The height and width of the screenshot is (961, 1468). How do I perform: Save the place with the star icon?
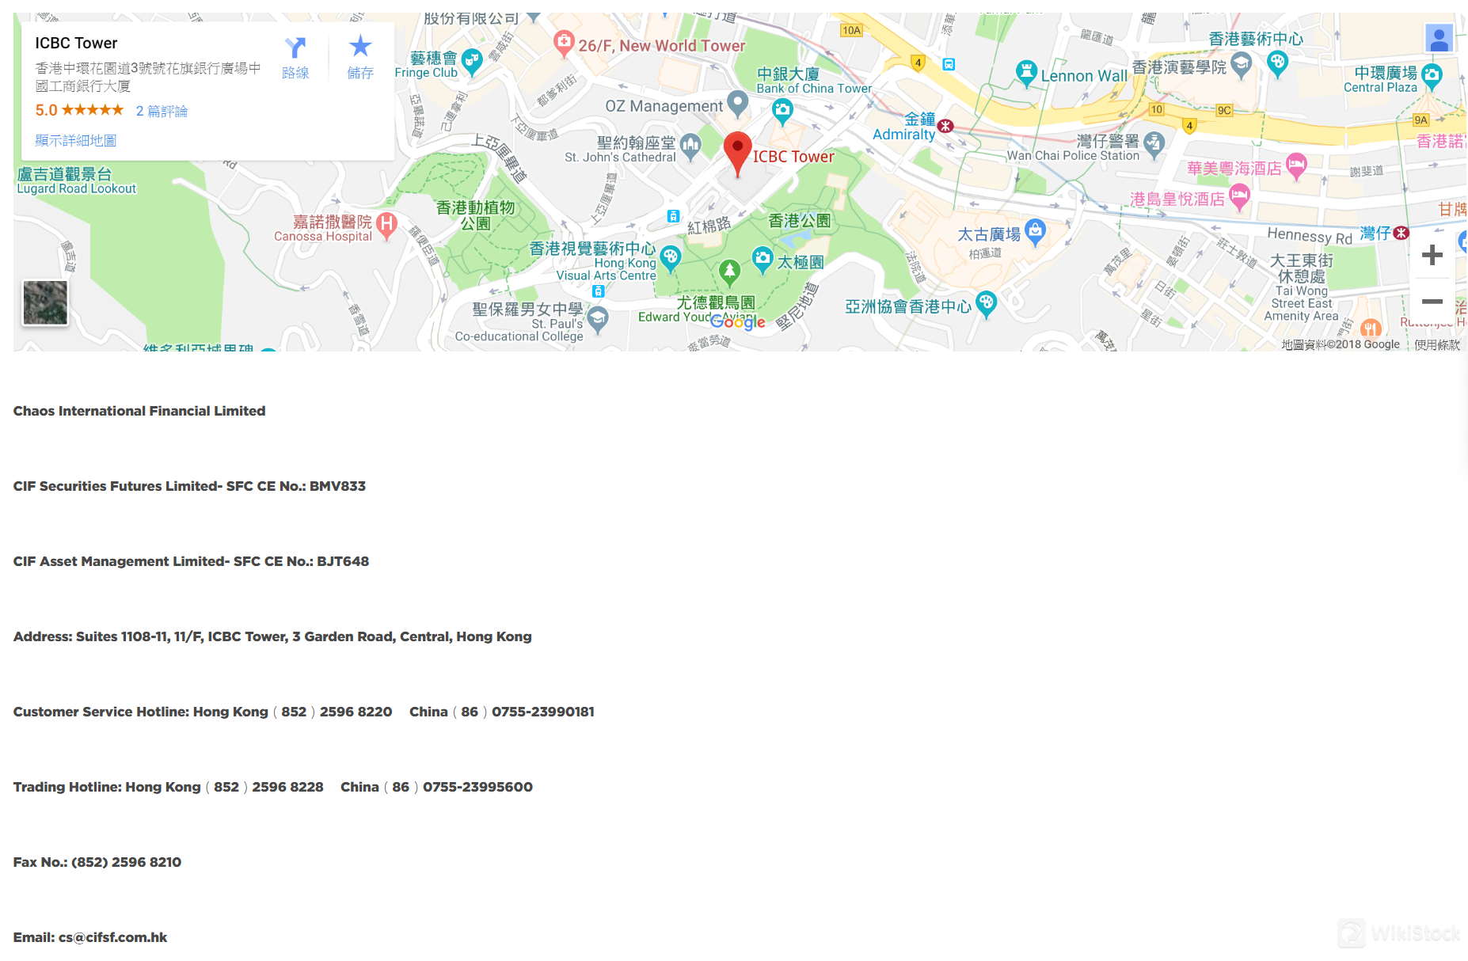[360, 47]
